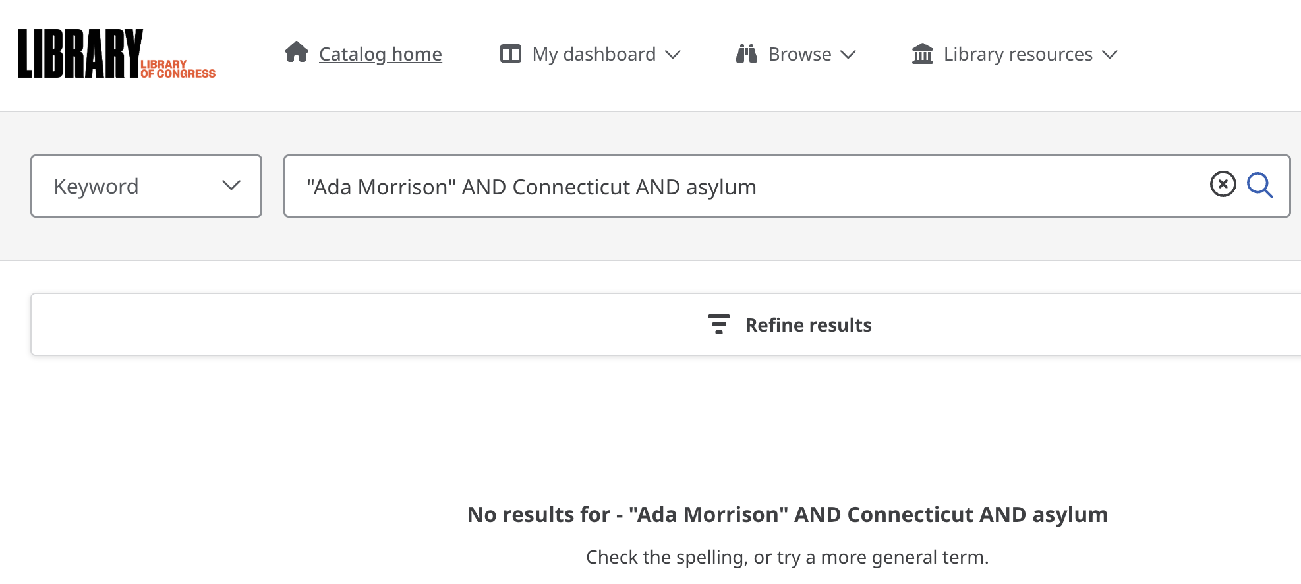1301x584 pixels.
Task: Expand the Browse menu chevron
Action: coord(848,54)
